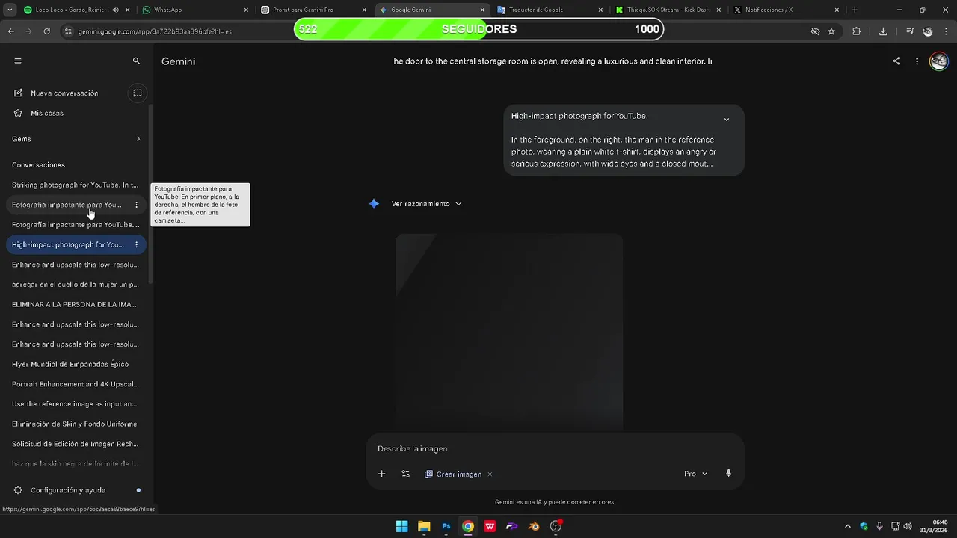This screenshot has height=538, width=957.
Task: Focus the 'Describe la imagen' input field
Action: 555,449
